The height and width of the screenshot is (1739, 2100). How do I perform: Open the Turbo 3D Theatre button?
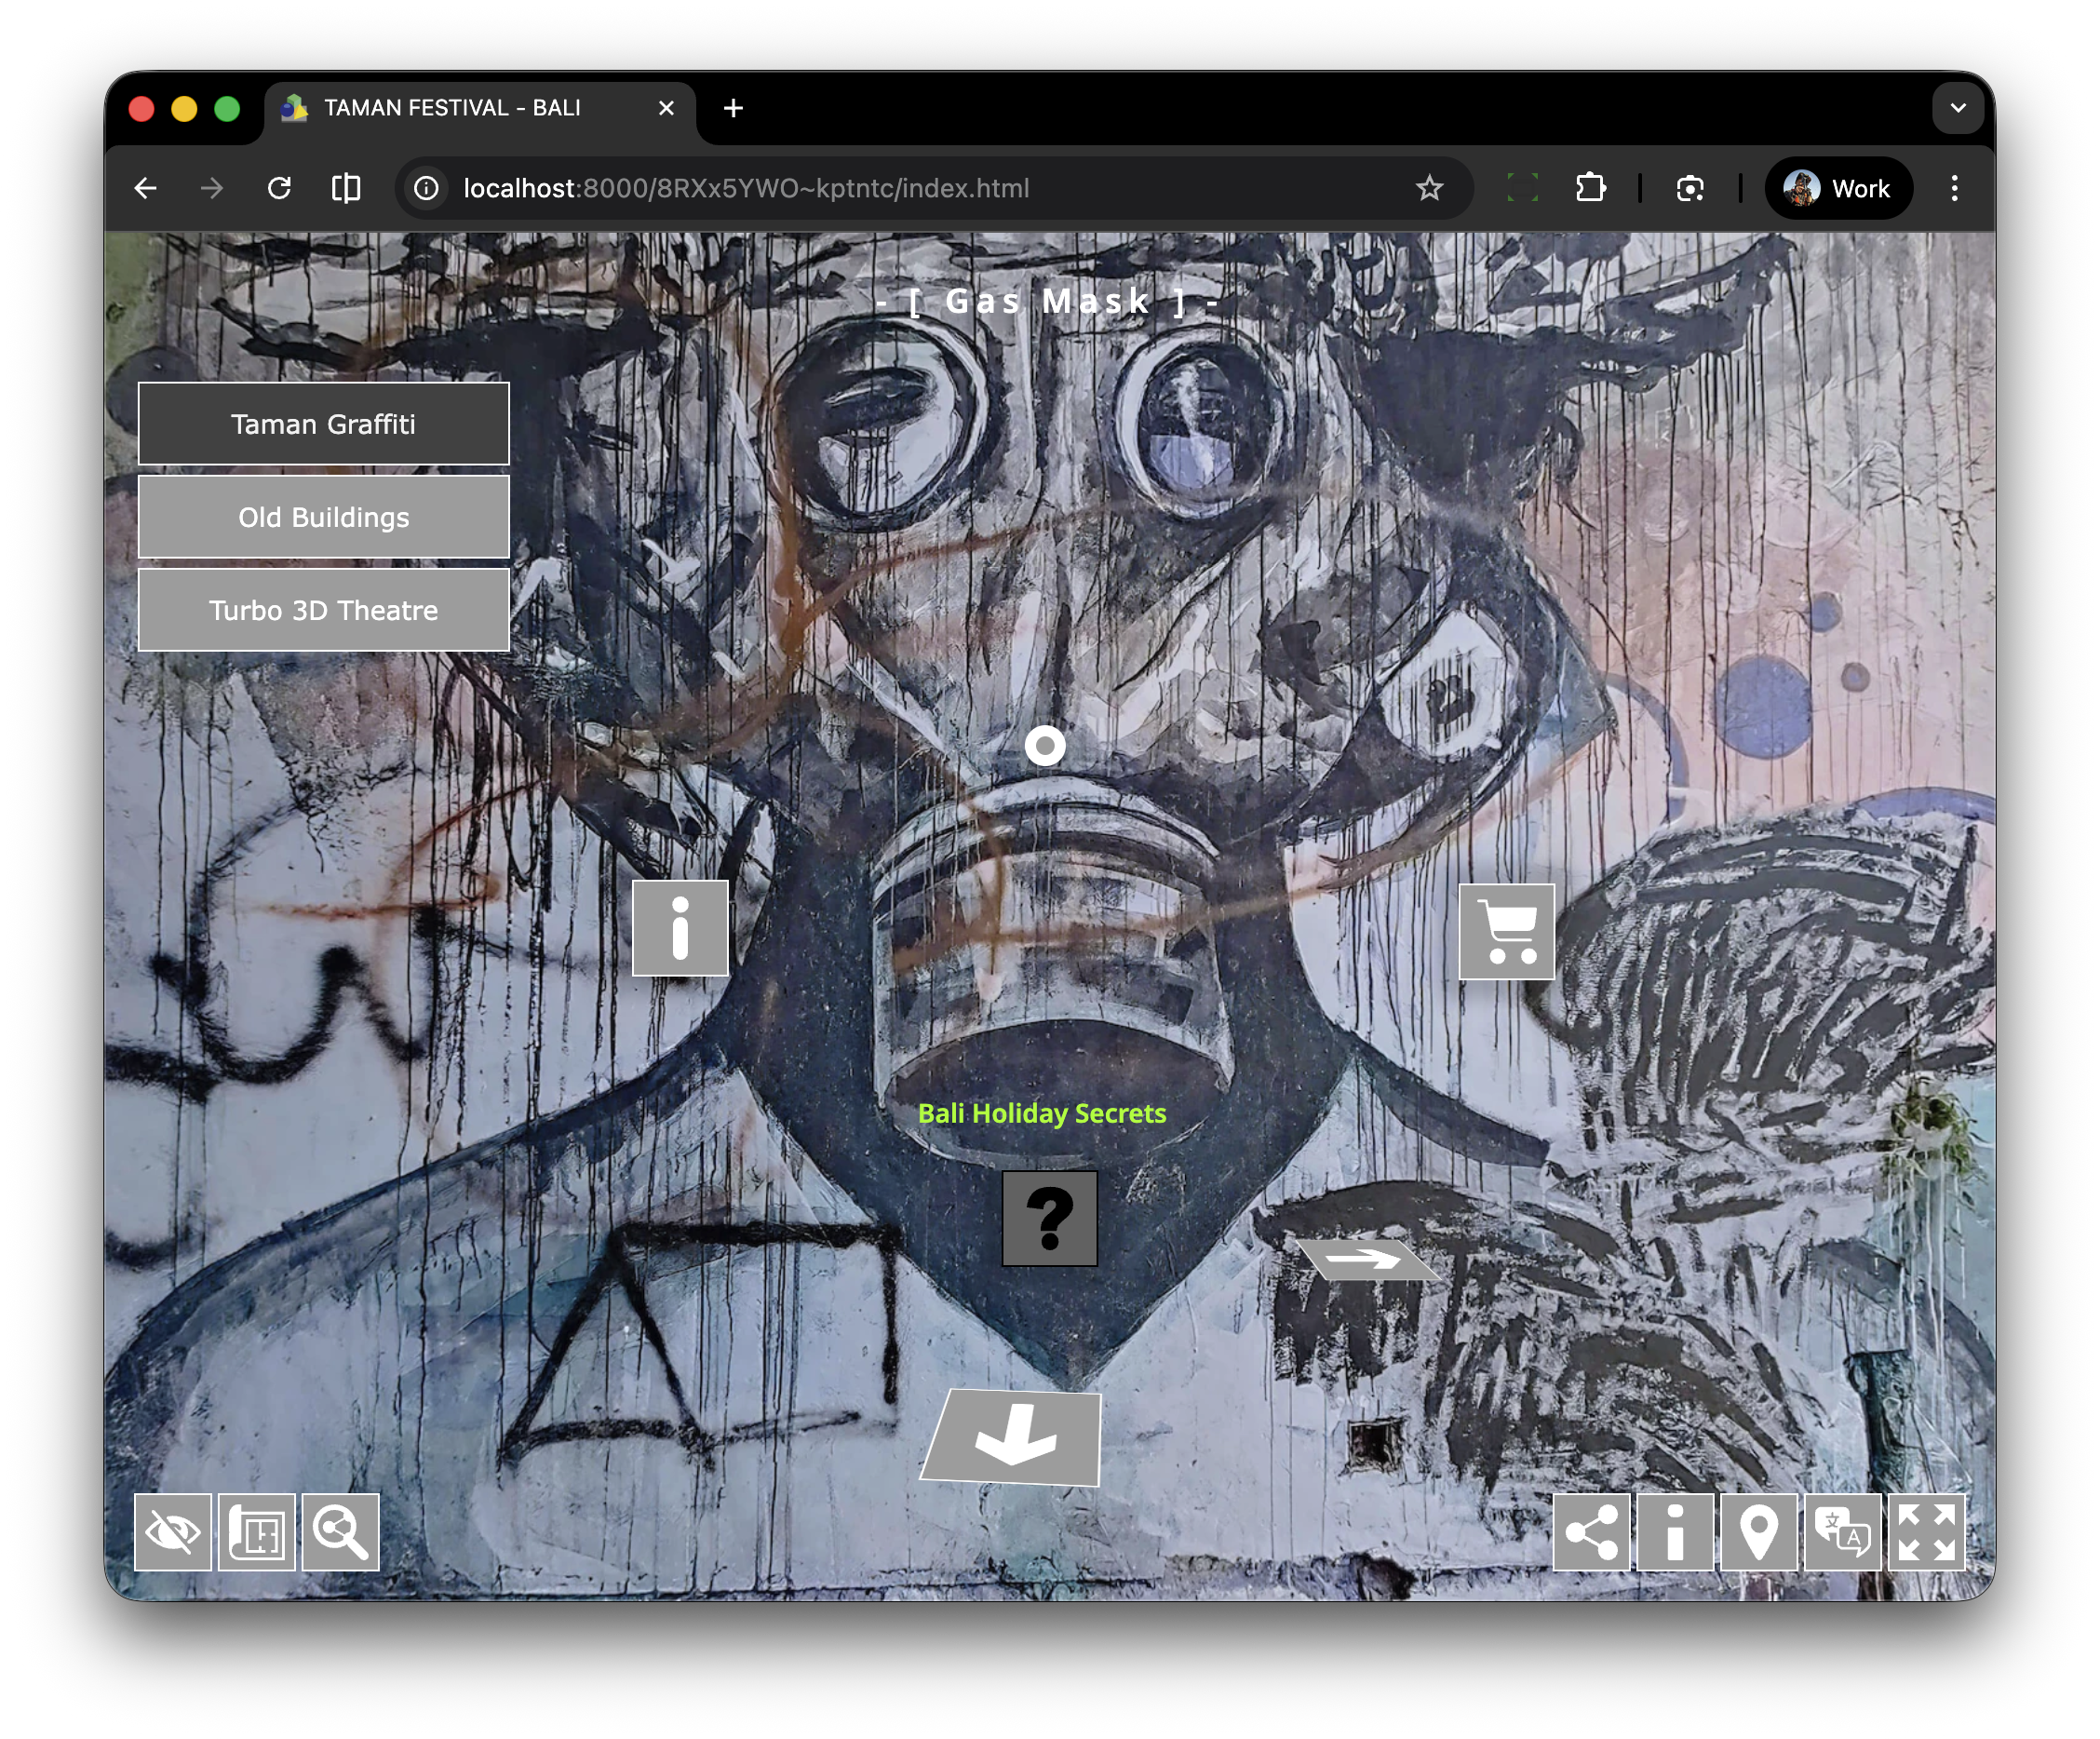323,610
